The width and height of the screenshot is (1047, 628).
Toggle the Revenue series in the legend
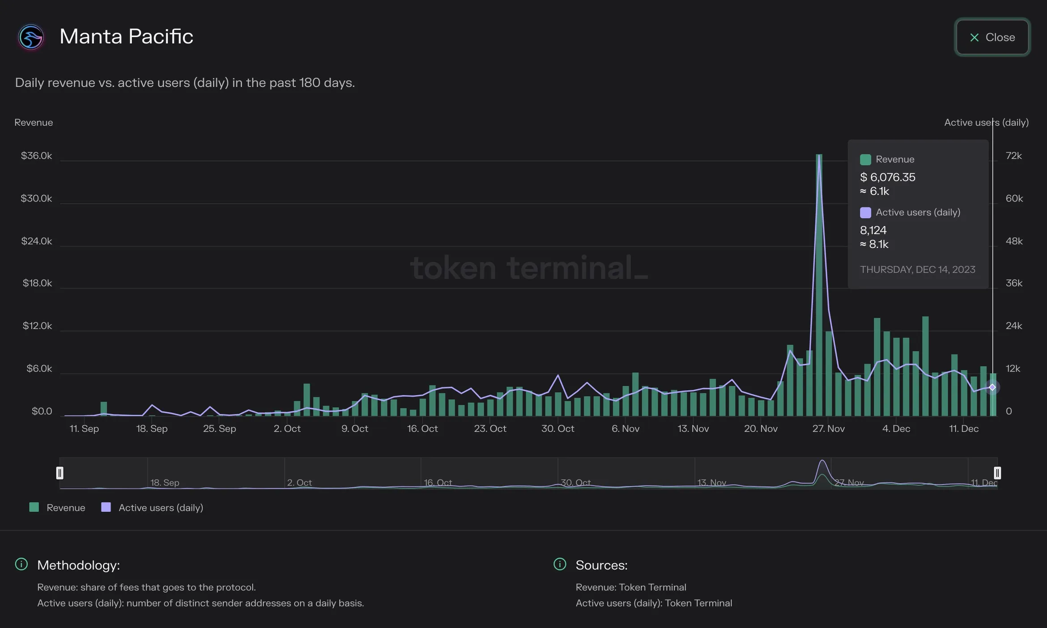(57, 507)
